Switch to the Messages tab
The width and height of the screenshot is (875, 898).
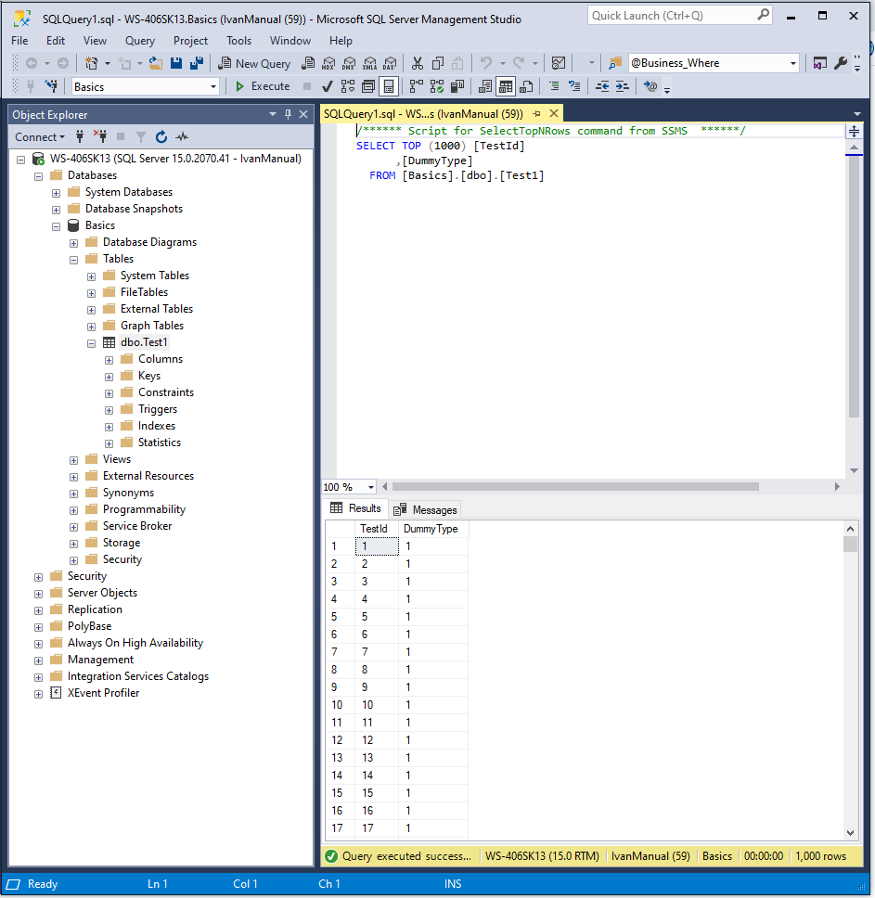[x=425, y=509]
